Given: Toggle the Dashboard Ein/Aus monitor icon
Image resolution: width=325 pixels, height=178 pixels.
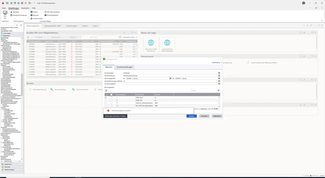Looking at the screenshot, I should (x=5, y=13).
